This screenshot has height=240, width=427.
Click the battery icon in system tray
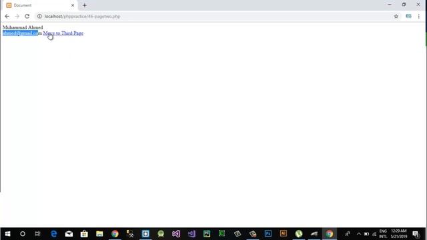[x=366, y=234]
